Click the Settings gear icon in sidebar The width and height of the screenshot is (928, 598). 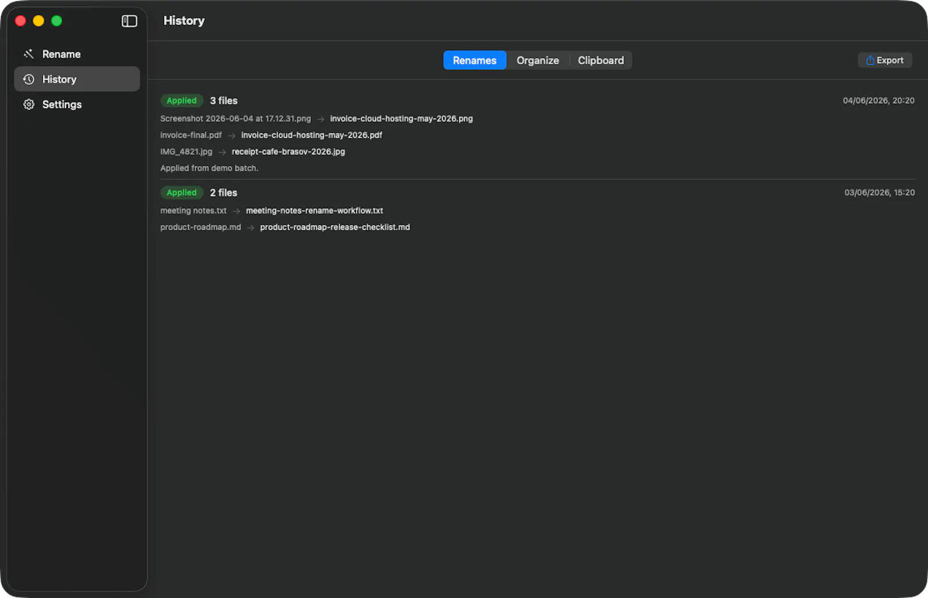pyautogui.click(x=28, y=104)
